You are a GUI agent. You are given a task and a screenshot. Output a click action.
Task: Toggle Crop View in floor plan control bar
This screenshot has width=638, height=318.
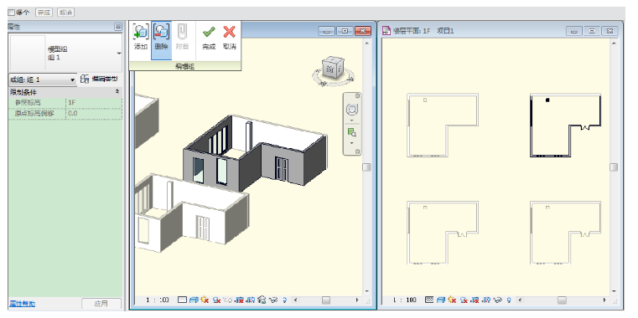click(x=475, y=300)
